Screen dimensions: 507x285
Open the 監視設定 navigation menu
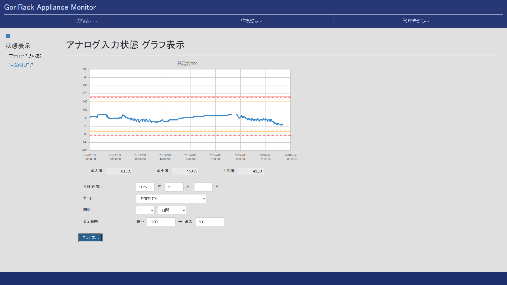coord(251,21)
